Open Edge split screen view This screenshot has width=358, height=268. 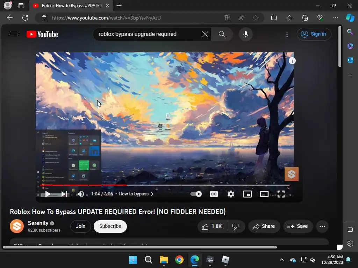(274, 18)
